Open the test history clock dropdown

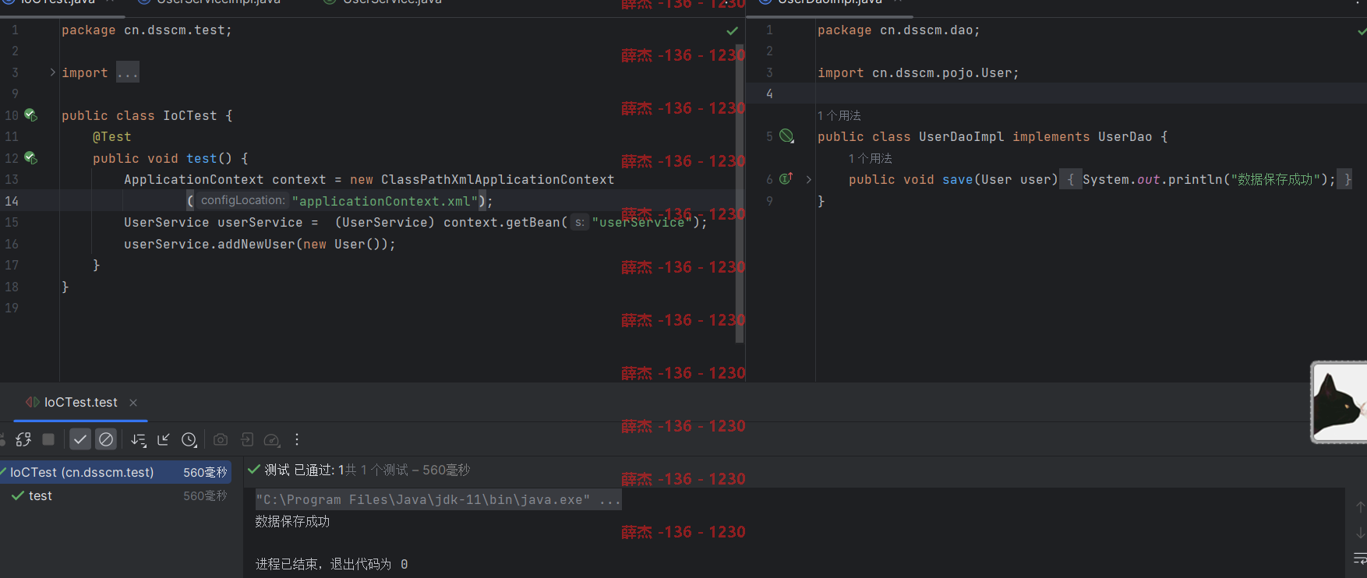[x=189, y=439]
